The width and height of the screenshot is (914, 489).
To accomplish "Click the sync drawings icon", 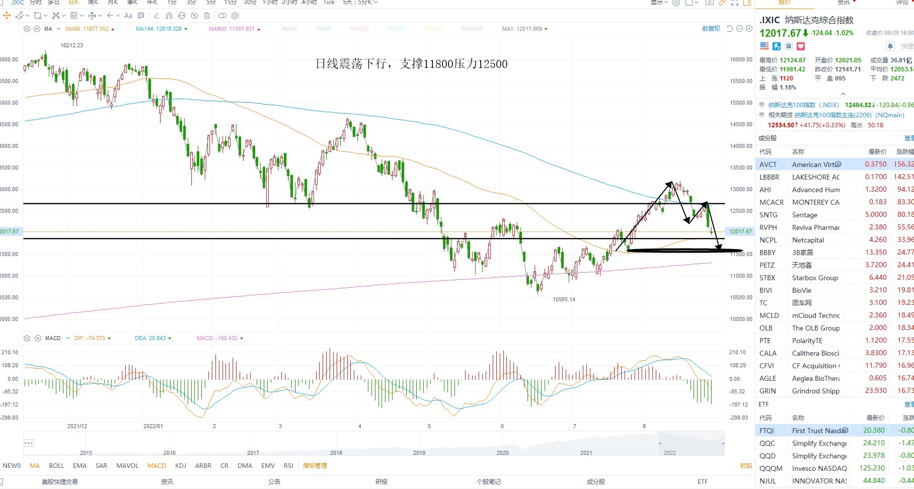I will [x=182, y=16].
